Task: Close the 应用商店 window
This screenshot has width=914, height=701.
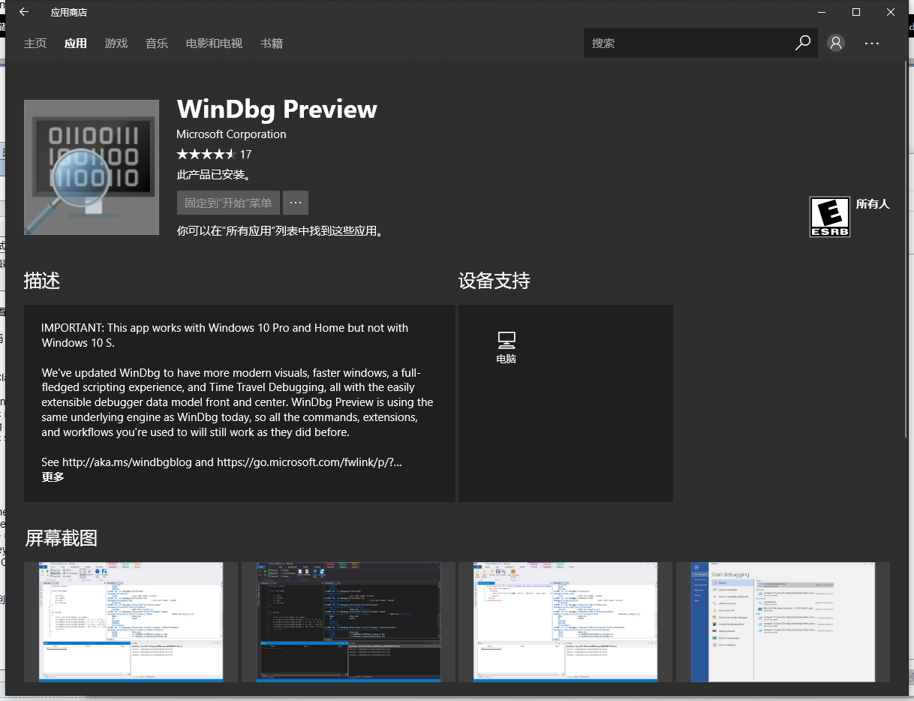Action: [891, 12]
